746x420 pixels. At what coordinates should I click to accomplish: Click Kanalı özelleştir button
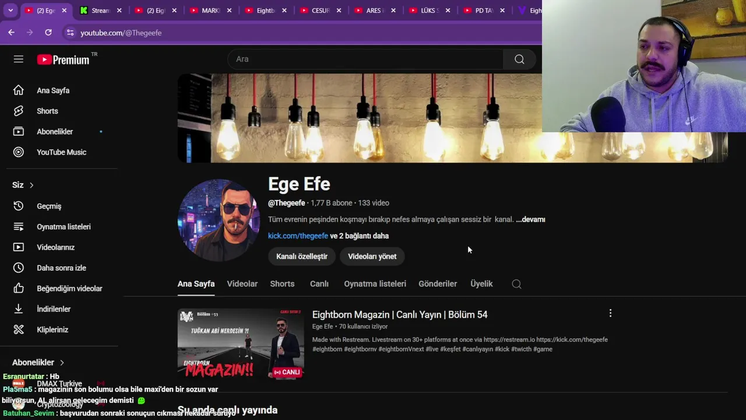pyautogui.click(x=302, y=257)
